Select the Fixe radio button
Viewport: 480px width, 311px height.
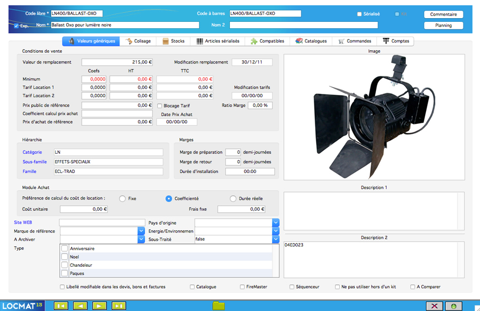[123, 198]
